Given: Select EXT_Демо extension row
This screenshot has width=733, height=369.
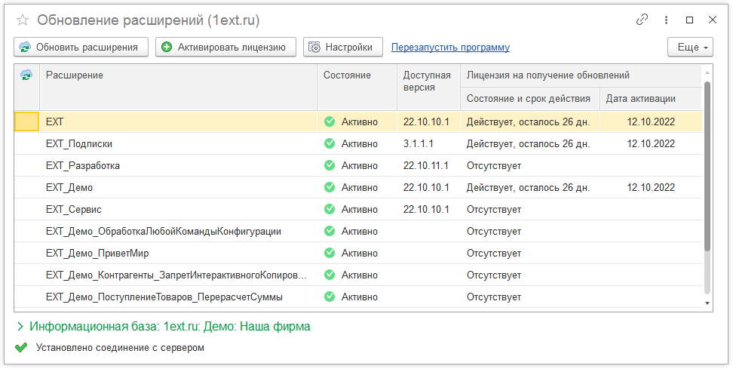Looking at the screenshot, I should (x=358, y=188).
